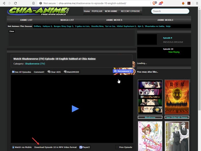Open the NEW ANIME menu item
The image size is (201, 151).
111,11
